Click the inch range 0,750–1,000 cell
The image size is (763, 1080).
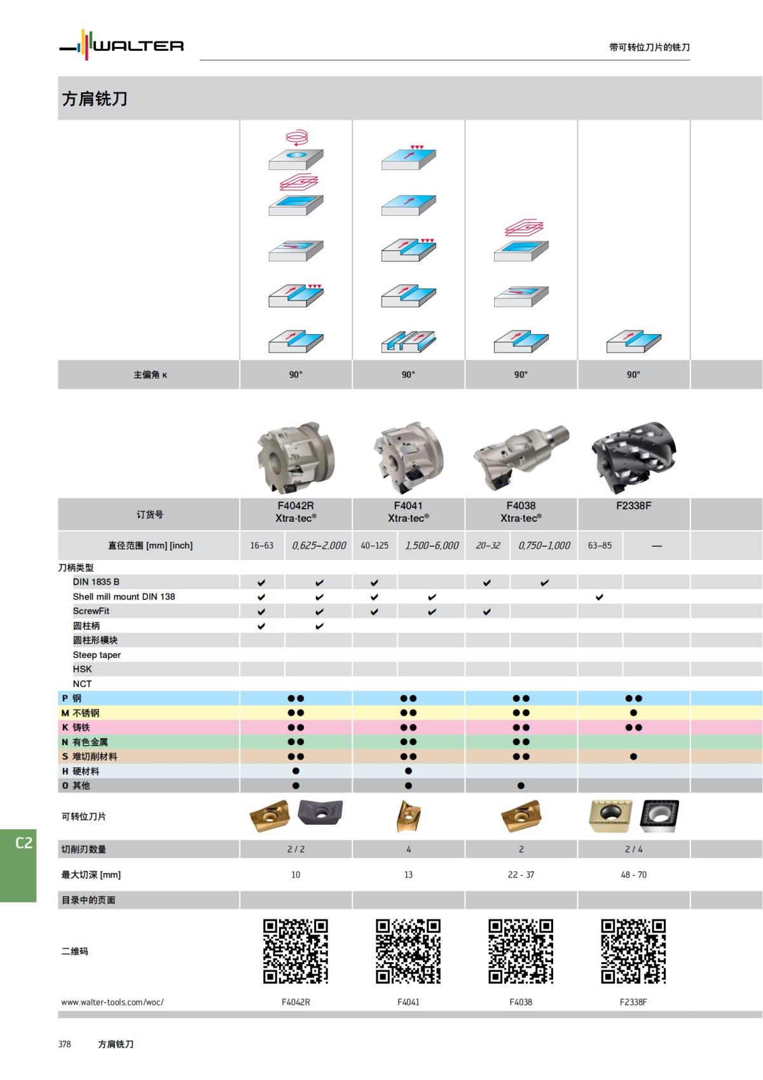click(544, 545)
